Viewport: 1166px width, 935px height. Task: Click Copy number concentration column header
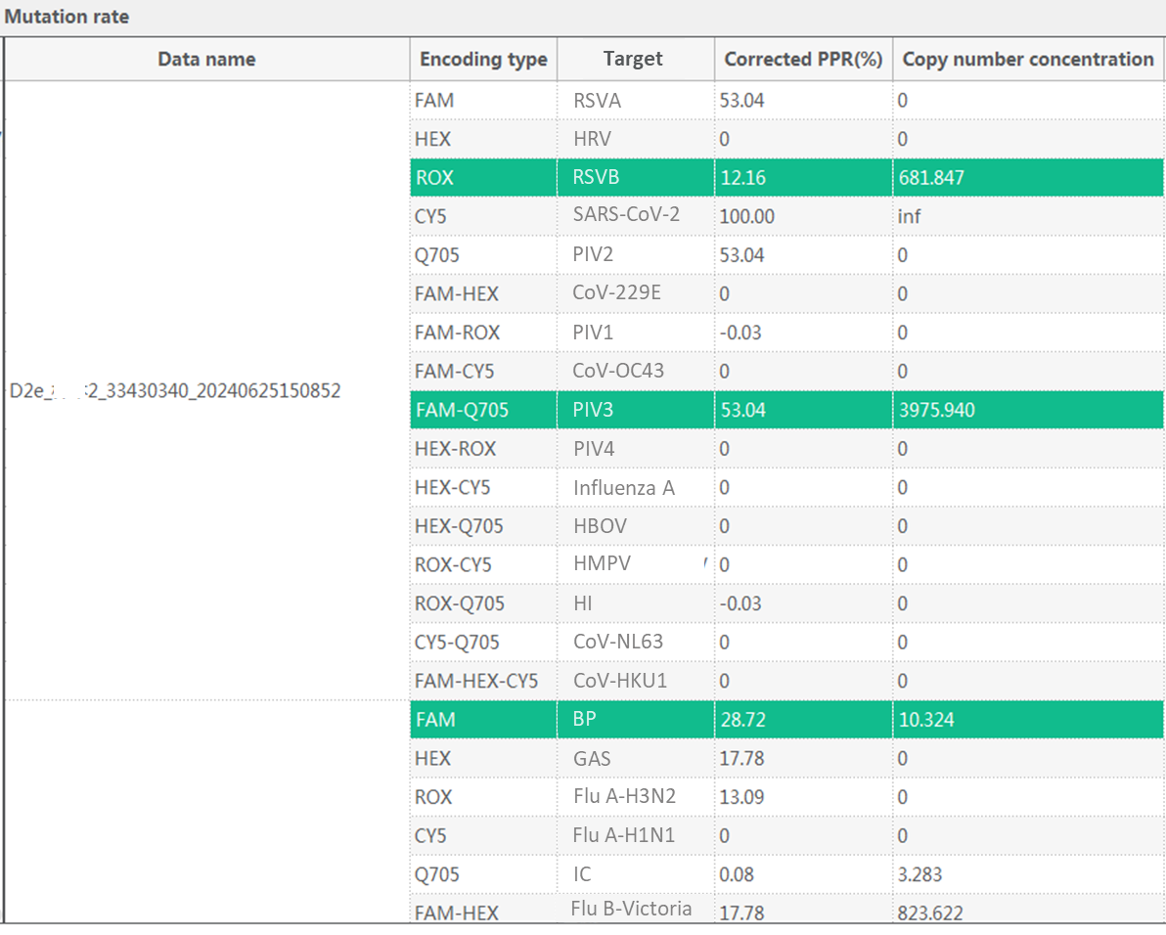(1027, 60)
